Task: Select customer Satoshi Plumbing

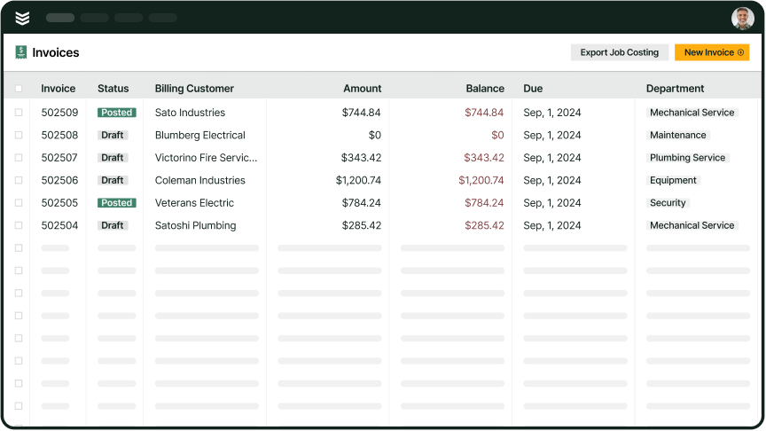Action: pos(195,225)
